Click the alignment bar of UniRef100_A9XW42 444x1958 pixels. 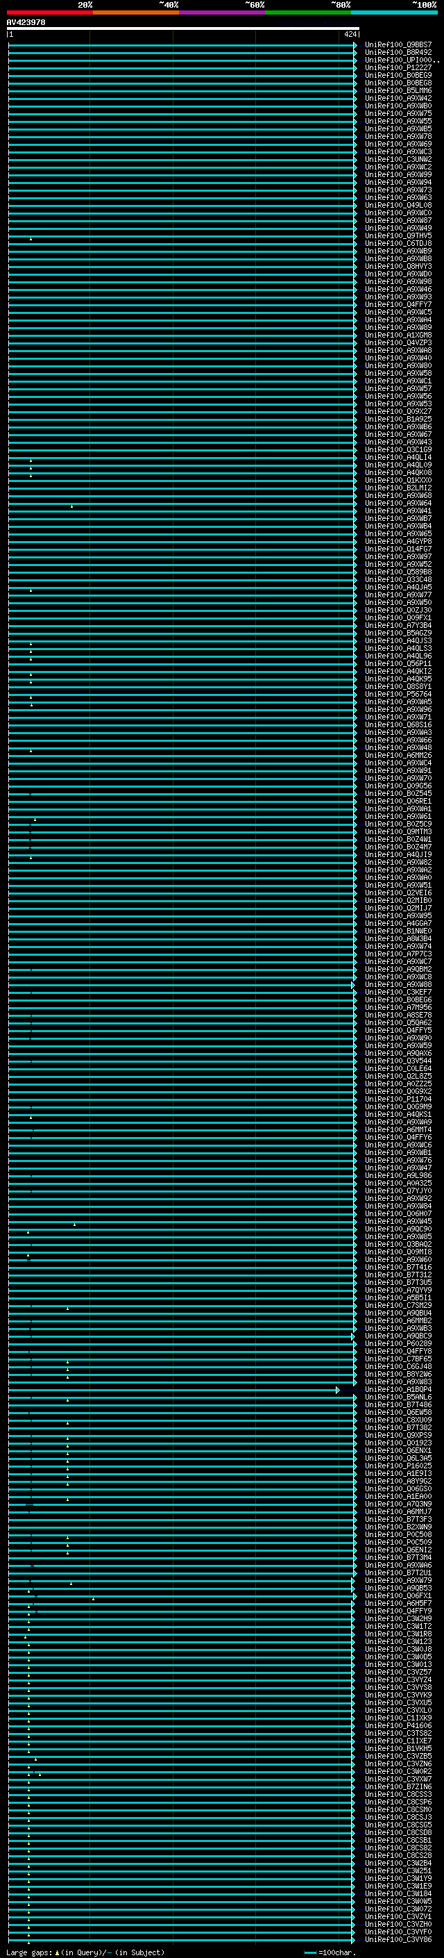[x=182, y=98]
